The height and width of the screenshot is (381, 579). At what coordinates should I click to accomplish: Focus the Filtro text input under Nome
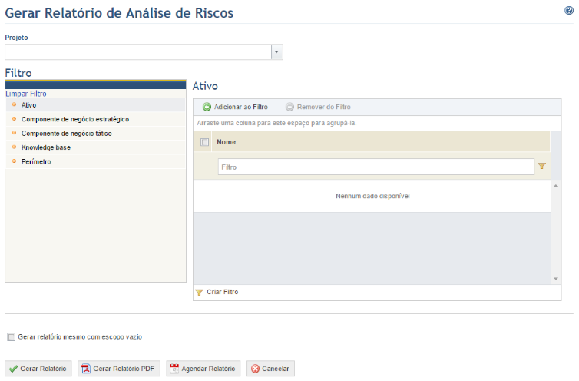[376, 167]
